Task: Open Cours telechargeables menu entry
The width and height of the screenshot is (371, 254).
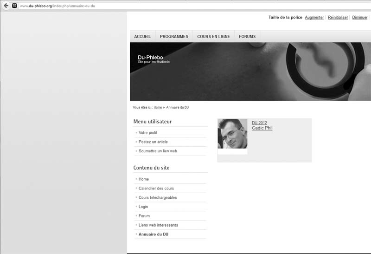Action: coord(158,198)
